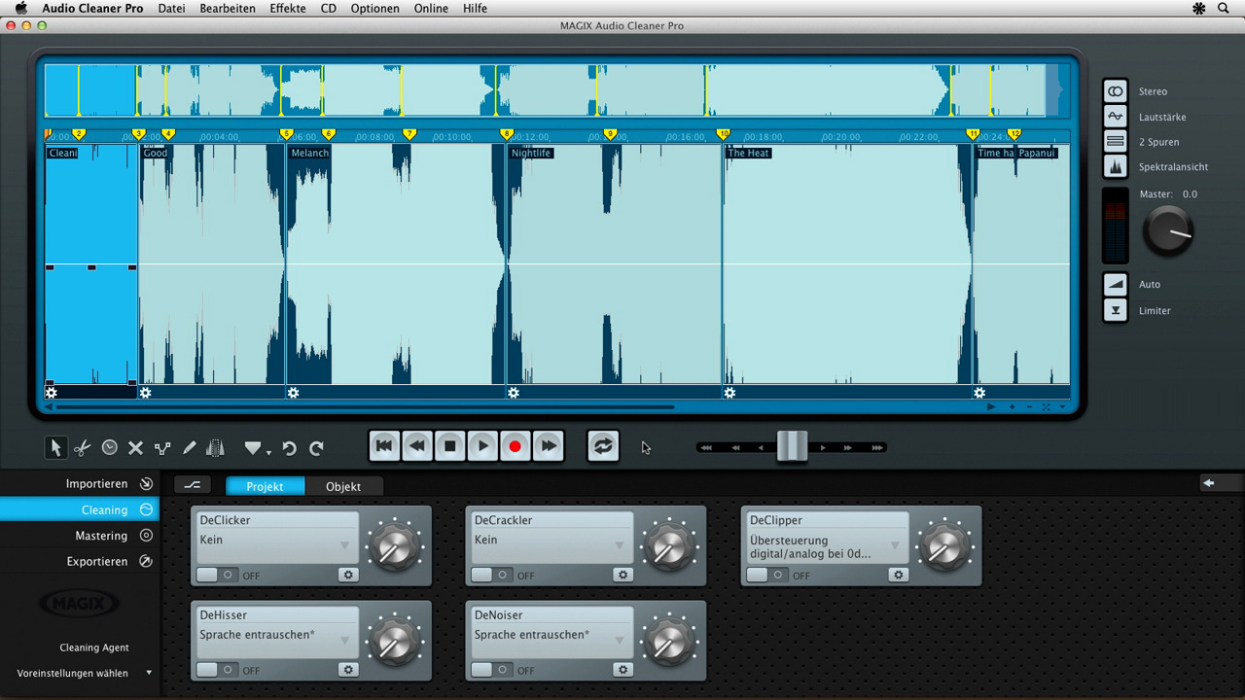The image size is (1245, 700).
Task: Select the volume curve node tool
Action: tap(162, 448)
